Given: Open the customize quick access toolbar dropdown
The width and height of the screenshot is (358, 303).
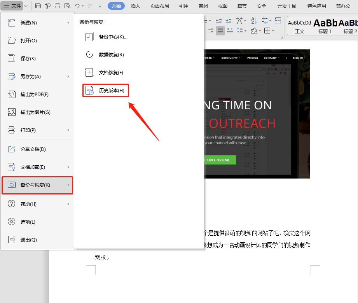Looking at the screenshot, I should pyautogui.click(x=100, y=6).
